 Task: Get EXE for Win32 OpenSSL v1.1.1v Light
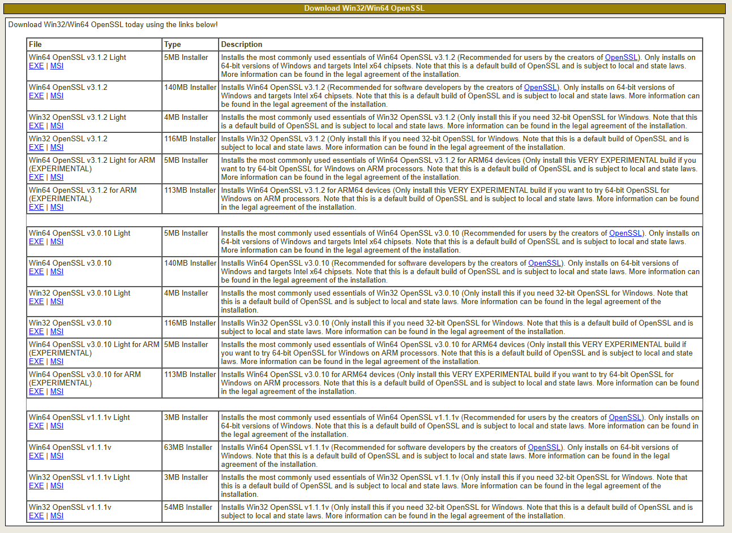[36, 486]
